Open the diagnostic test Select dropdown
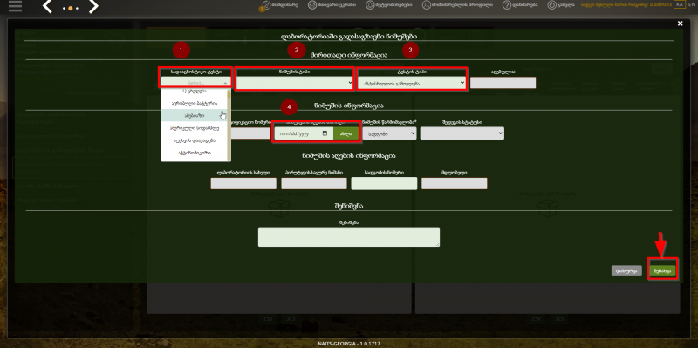This screenshot has width=698, height=348. (x=195, y=83)
